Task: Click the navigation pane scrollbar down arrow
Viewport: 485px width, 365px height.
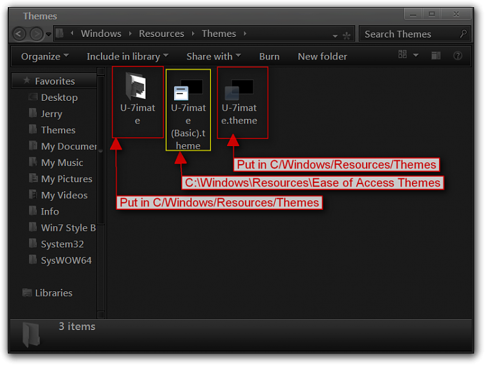Action: [101, 315]
